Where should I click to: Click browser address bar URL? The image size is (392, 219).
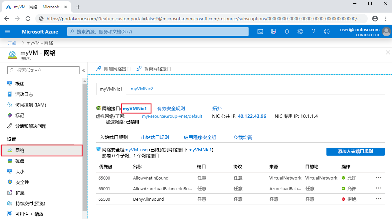click(203, 19)
